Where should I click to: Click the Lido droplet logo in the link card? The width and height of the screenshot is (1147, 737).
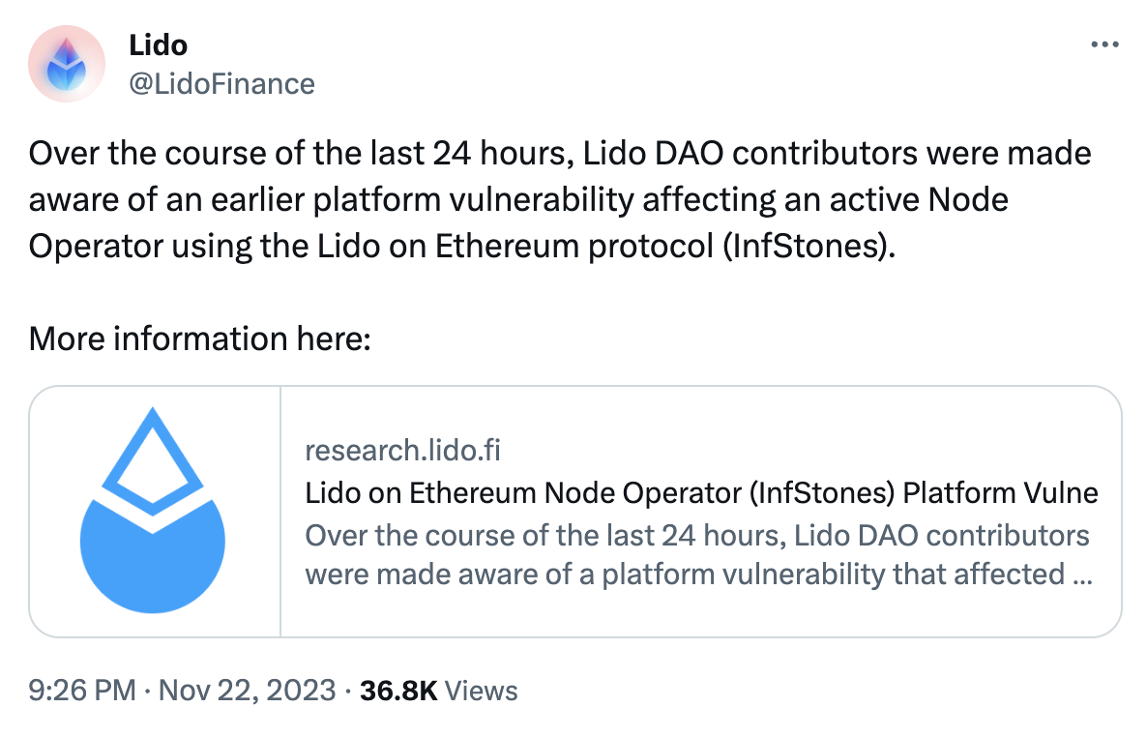pyautogui.click(x=154, y=512)
